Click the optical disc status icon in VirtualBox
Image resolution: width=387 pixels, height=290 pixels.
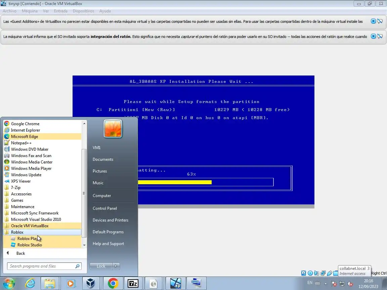click(x=310, y=273)
